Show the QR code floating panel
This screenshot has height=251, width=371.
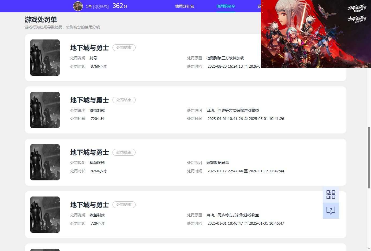[331, 195]
